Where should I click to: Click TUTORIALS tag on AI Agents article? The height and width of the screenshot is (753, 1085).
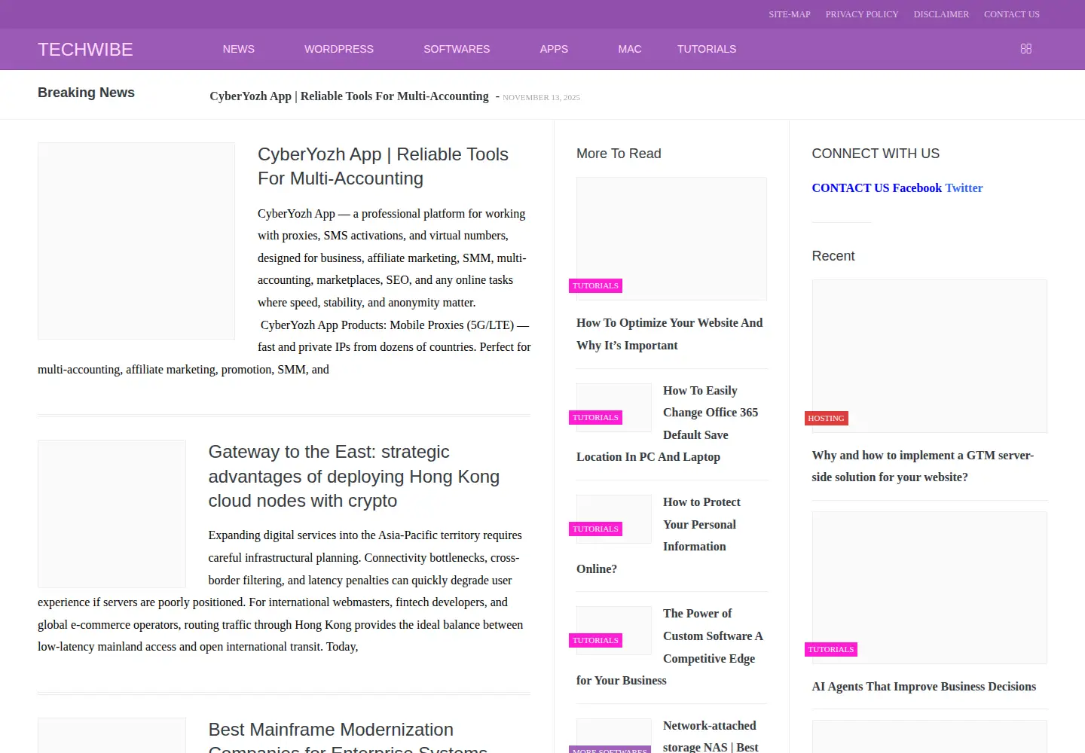(x=831, y=650)
